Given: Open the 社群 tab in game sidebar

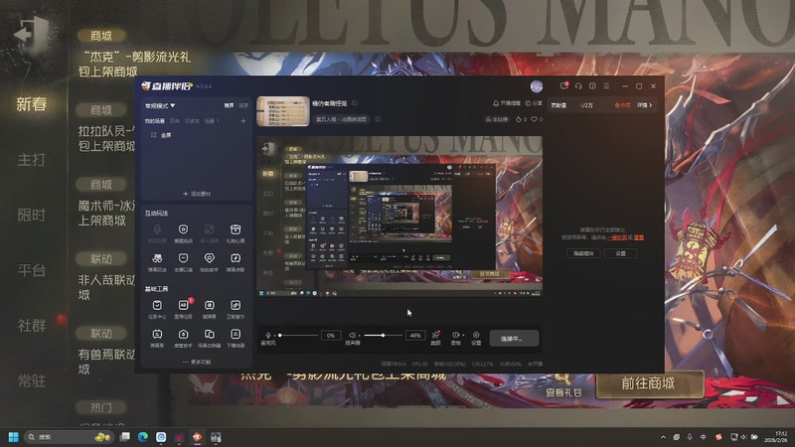Looking at the screenshot, I should click(32, 326).
